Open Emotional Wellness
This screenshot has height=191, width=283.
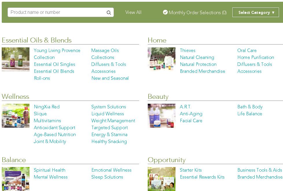[x=111, y=170]
